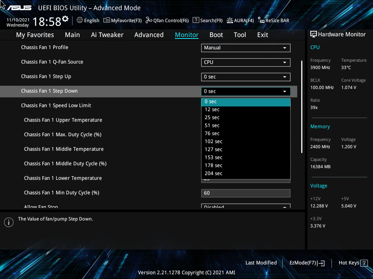
Task: Click the clock settings gear icon
Action: pos(65,19)
